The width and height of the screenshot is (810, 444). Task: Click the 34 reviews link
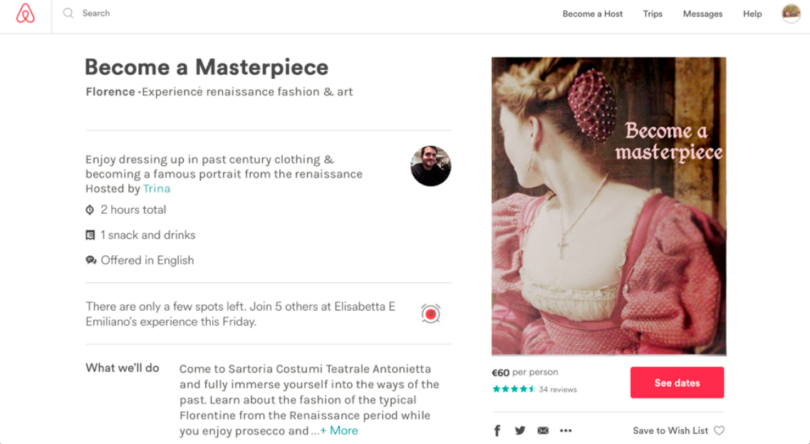558,390
